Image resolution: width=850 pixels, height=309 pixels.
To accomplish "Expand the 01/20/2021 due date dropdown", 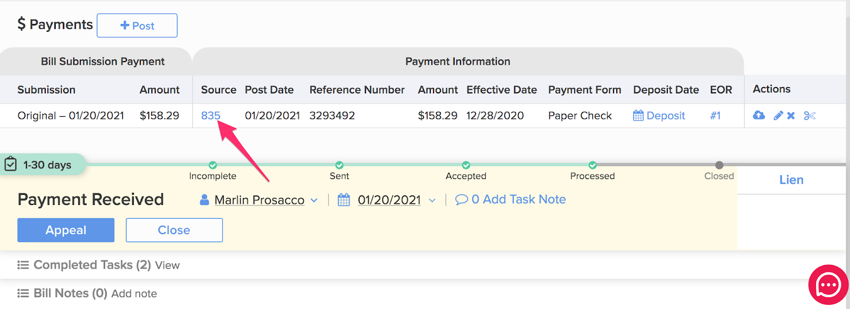I will pyautogui.click(x=432, y=200).
